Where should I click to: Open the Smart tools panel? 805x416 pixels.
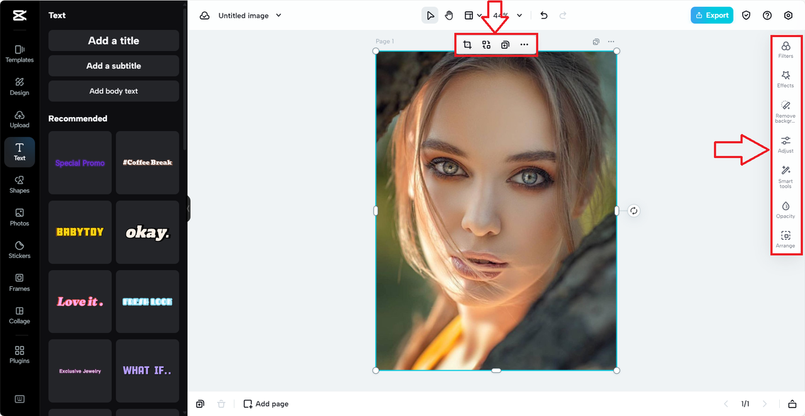click(786, 177)
